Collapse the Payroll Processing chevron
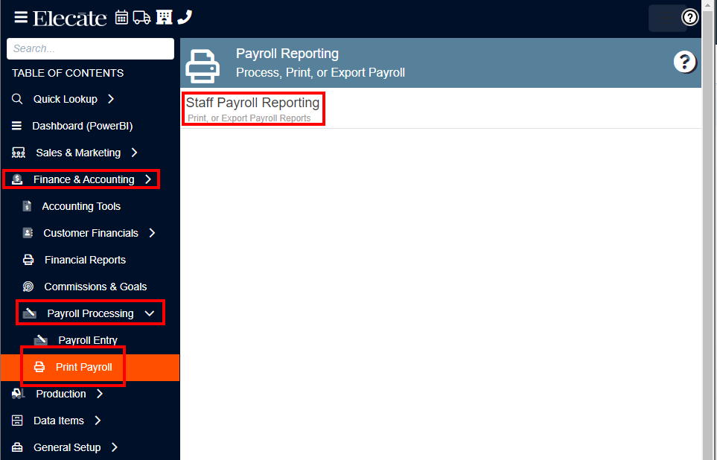This screenshot has width=717, height=460. [x=149, y=313]
